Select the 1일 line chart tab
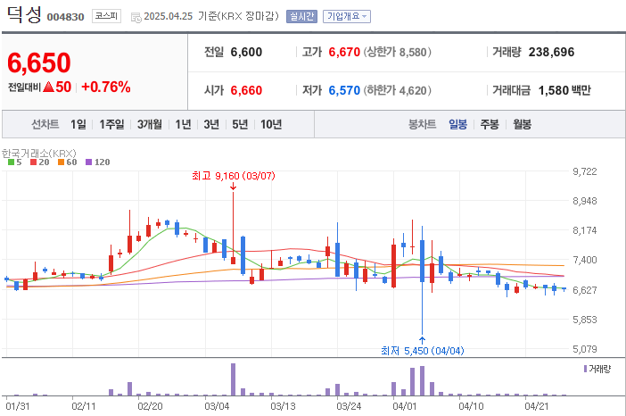The image size is (626, 416). pyautogui.click(x=78, y=124)
